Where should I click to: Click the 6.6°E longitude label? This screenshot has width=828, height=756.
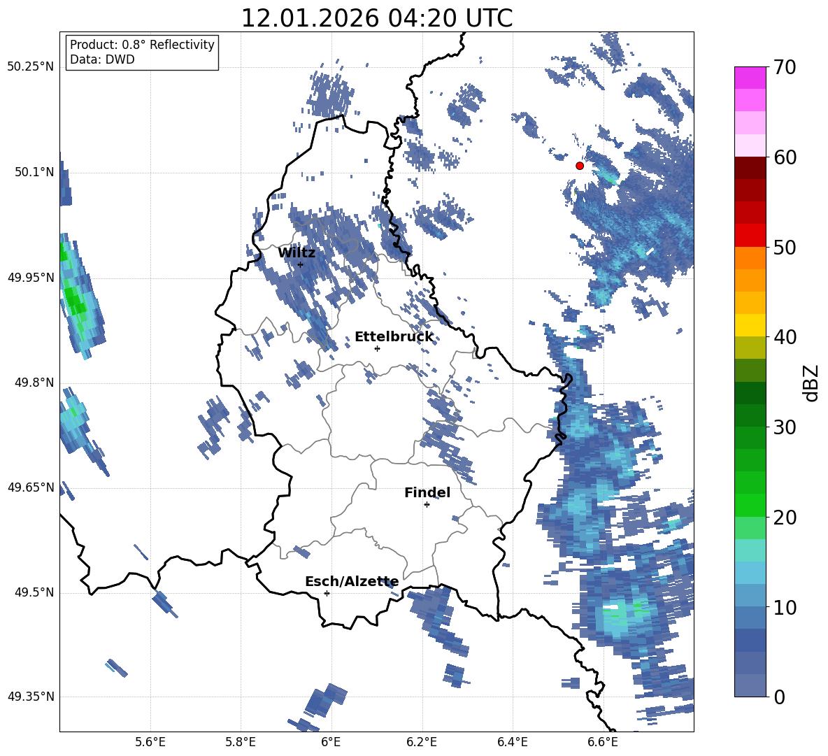pyautogui.click(x=603, y=742)
